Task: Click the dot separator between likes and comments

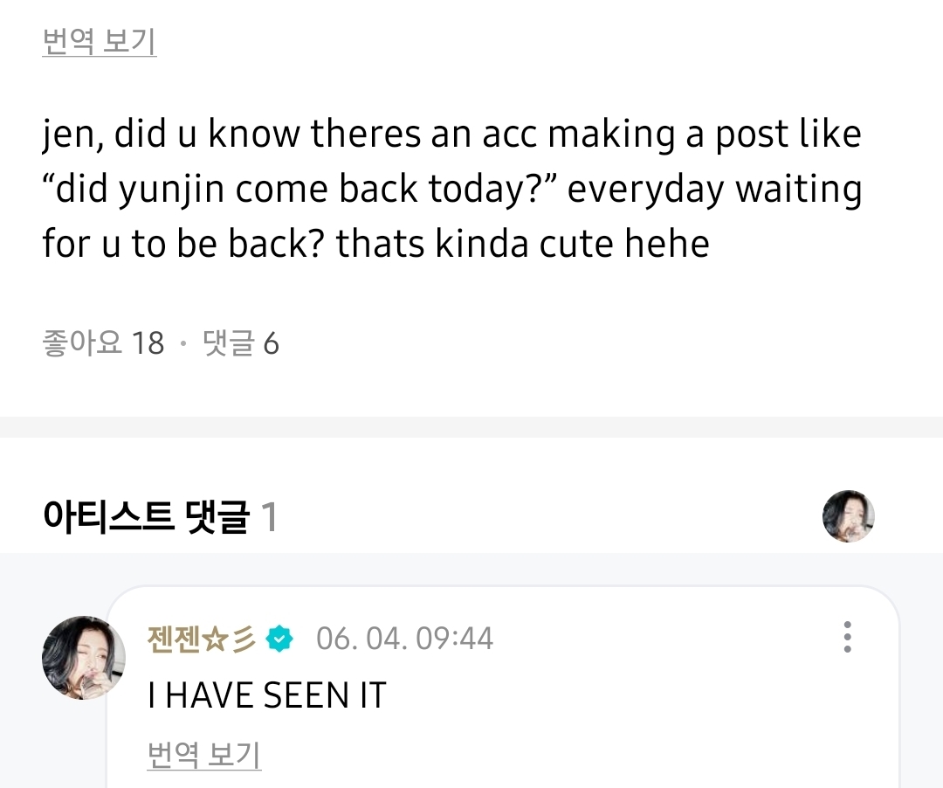Action: 182,343
